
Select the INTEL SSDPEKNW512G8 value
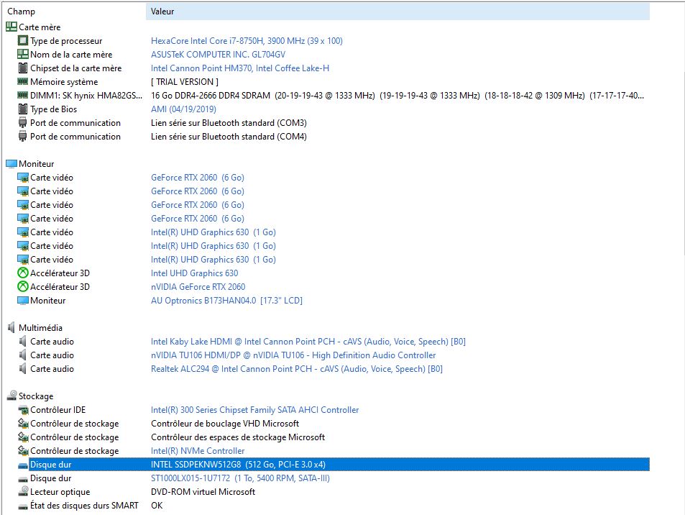238,464
